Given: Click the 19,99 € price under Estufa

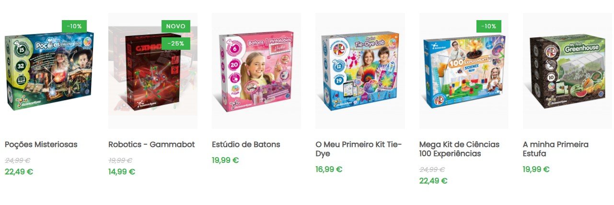Looking at the screenshot, I should (536, 169).
